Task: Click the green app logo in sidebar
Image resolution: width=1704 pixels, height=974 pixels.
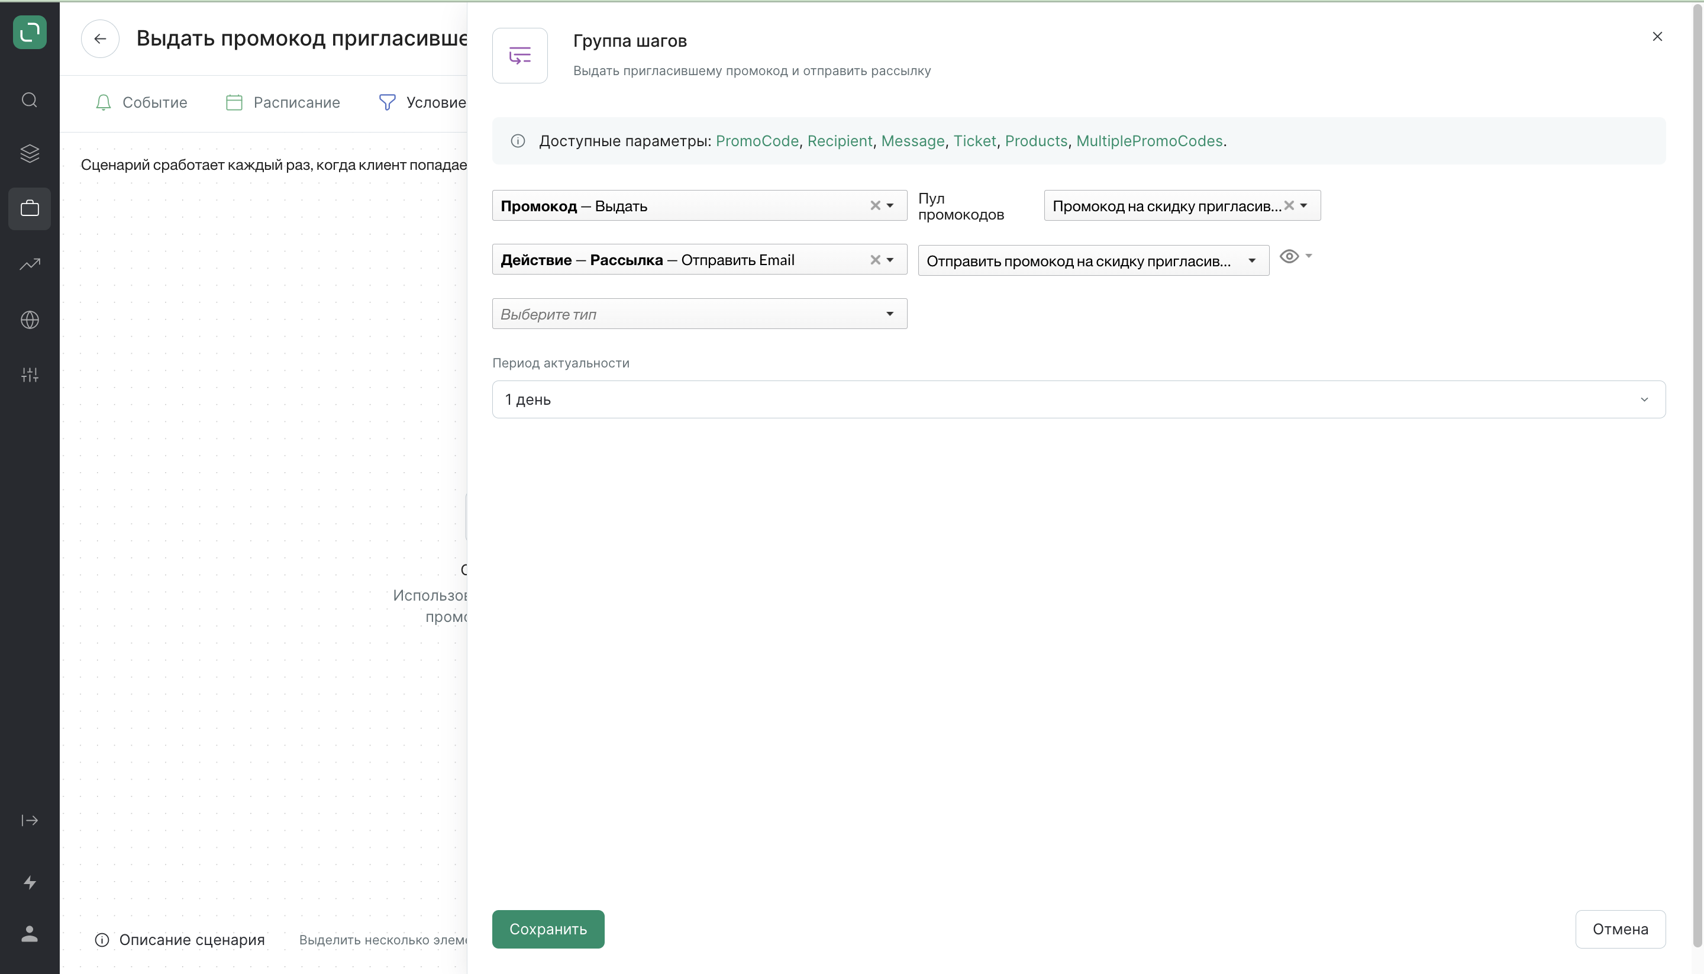Action: pos(30,32)
